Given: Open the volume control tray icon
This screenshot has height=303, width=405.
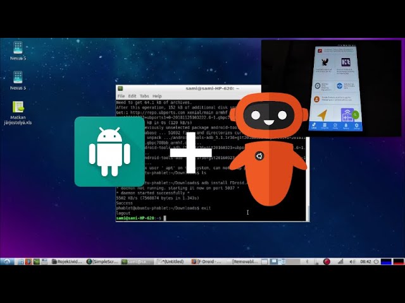Looking at the screenshot, I should point(352,262).
